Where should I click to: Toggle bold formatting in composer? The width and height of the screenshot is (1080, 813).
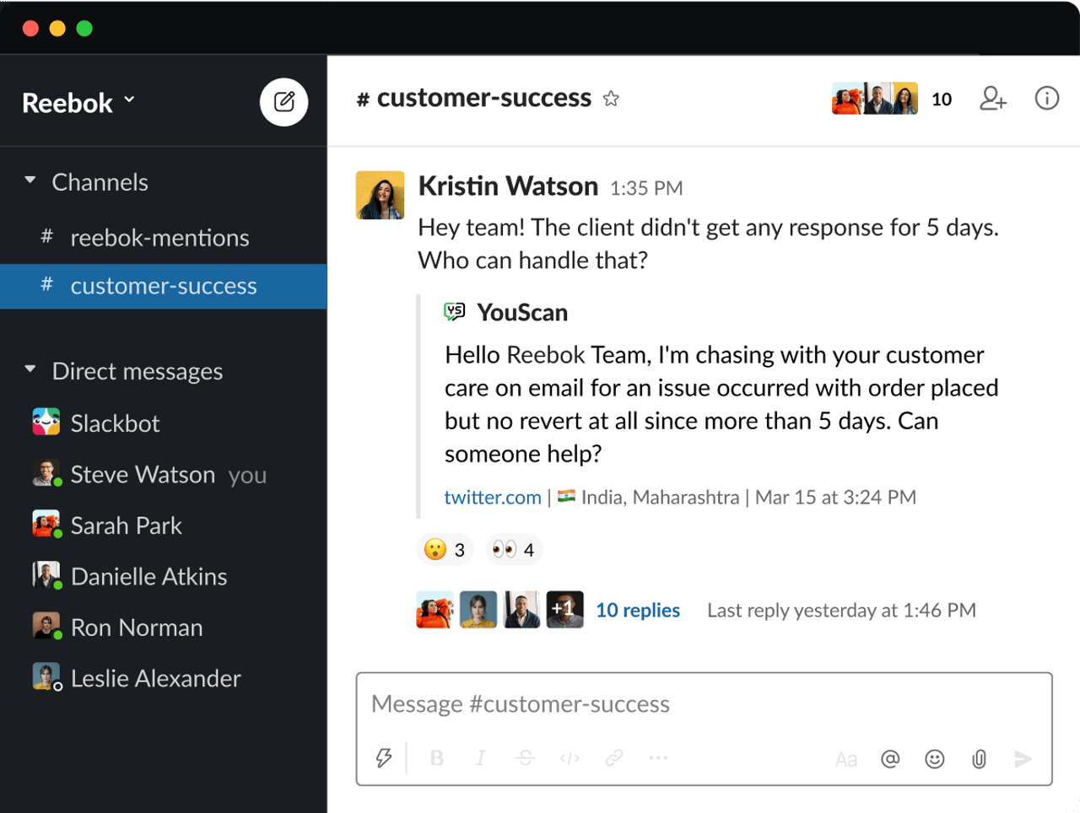[x=437, y=758]
